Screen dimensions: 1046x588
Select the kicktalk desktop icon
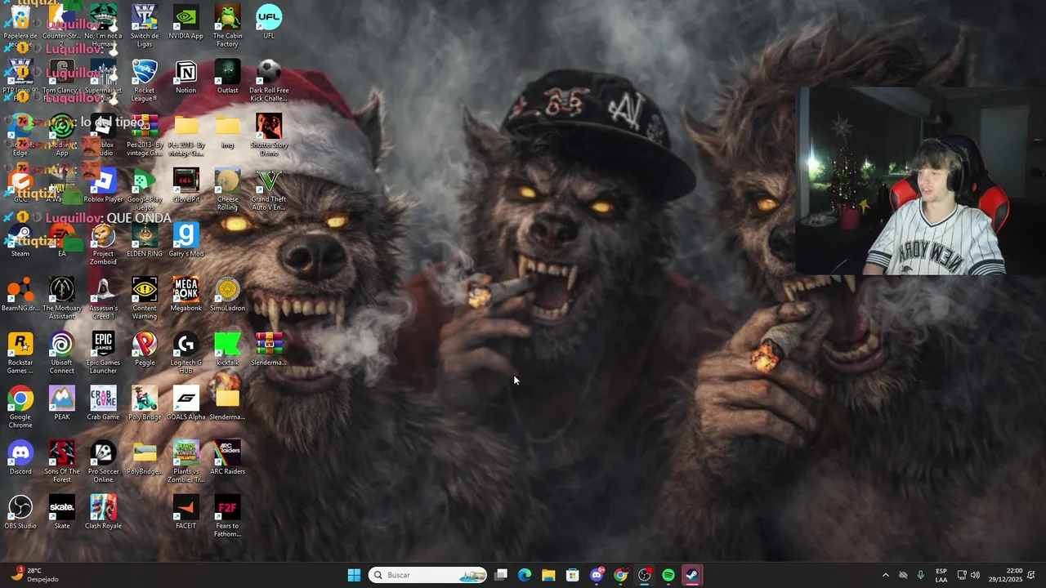click(x=227, y=350)
